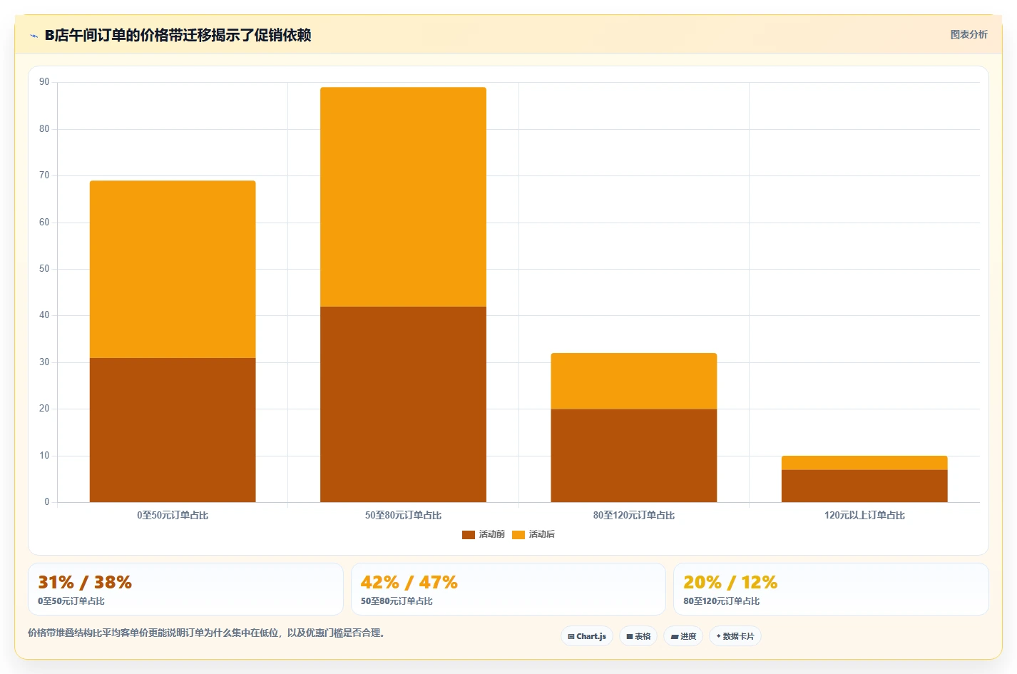This screenshot has height=674, width=1017.
Task: Click the y-axis tick label 80
Action: 44,129
